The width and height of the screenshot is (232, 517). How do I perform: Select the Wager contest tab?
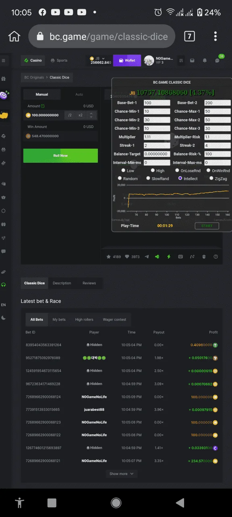click(114, 319)
